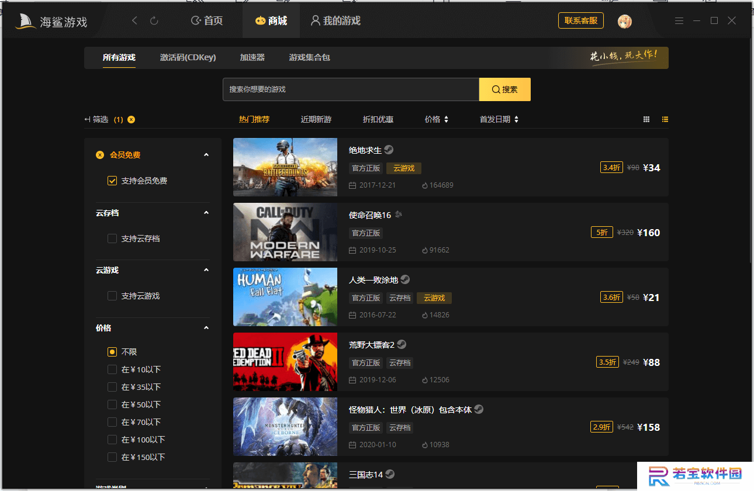Collapse filter panel via 筛选 arrow icon
754x491 pixels.
point(87,119)
